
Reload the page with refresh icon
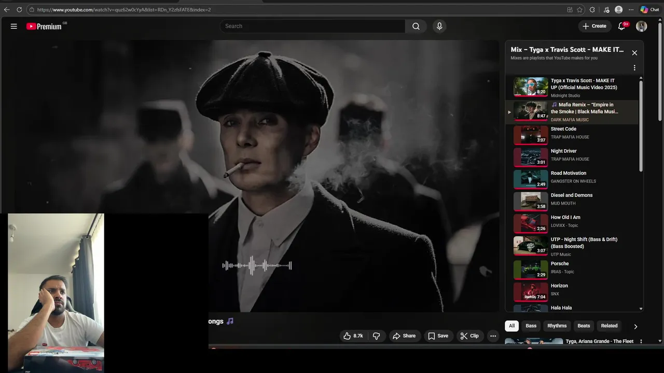(x=19, y=9)
